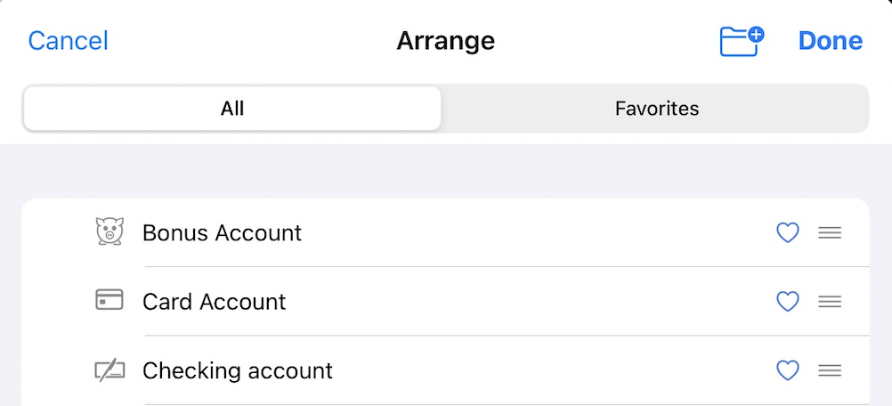The image size is (892, 406).
Task: Click the credit card icon for Card Account
Action: (109, 301)
